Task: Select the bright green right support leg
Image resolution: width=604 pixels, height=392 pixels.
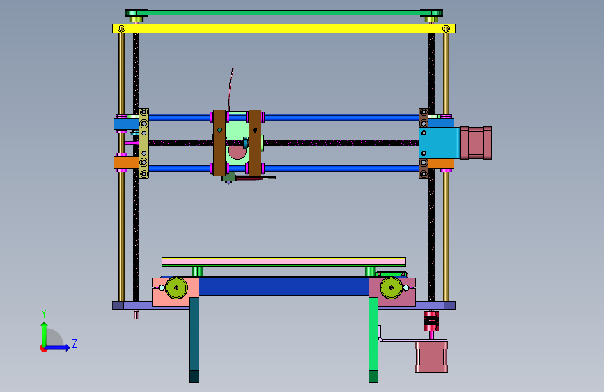Action: point(373,340)
